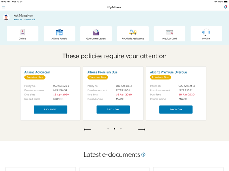
Task: Pay now for Allianz Advanced policy
Action: (x=50, y=109)
